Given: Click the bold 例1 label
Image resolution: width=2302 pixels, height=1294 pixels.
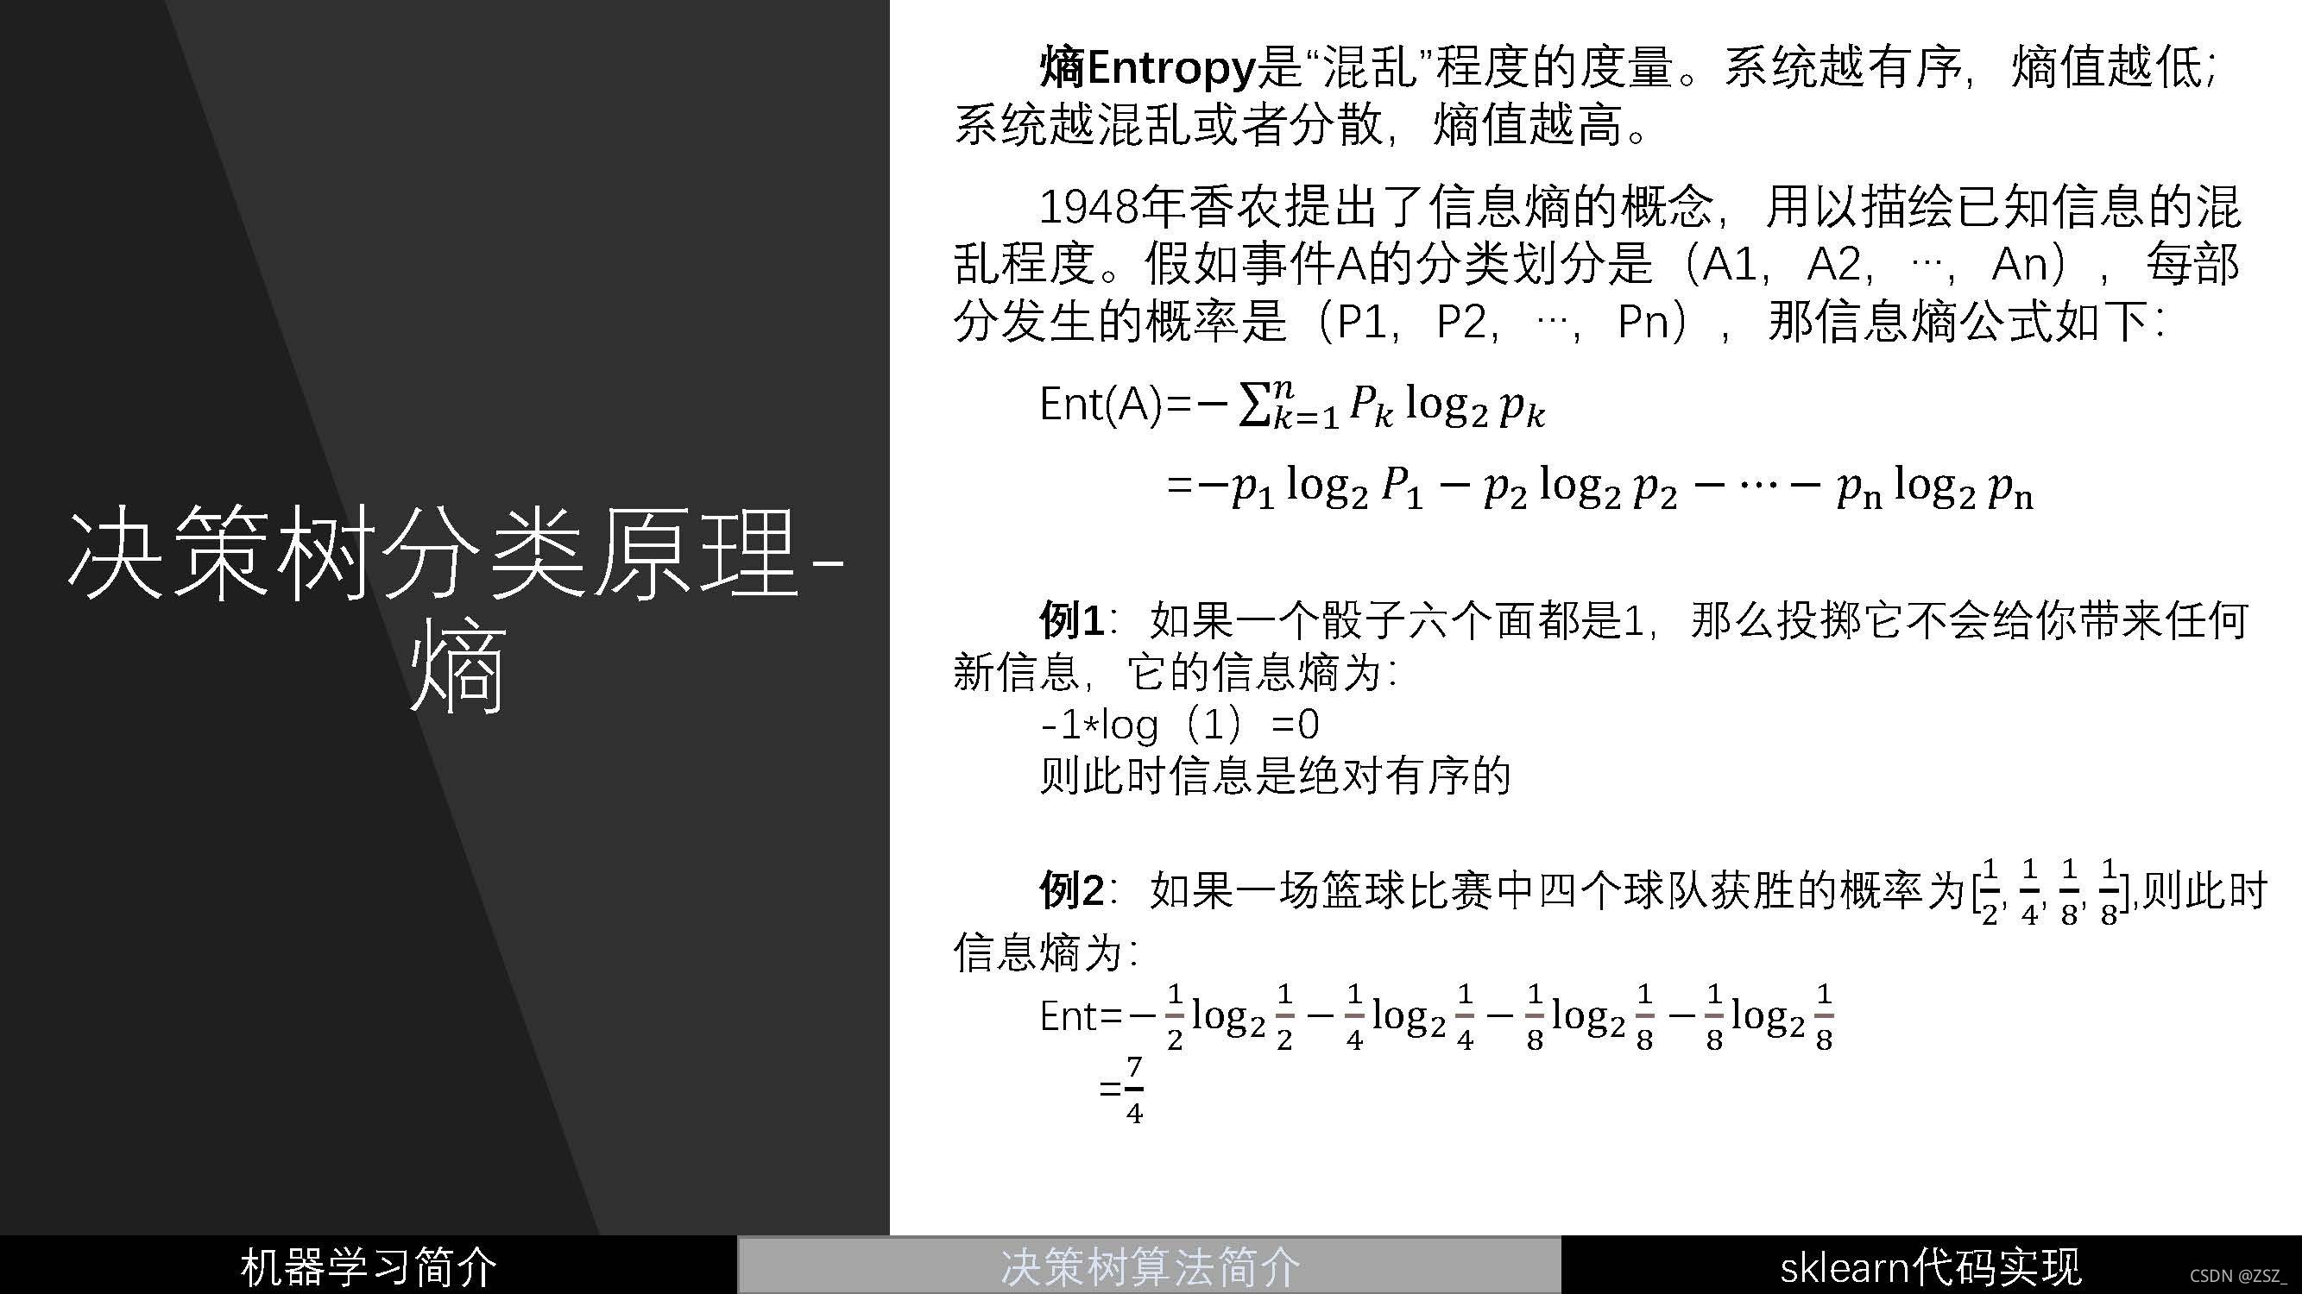Looking at the screenshot, I should [1071, 619].
